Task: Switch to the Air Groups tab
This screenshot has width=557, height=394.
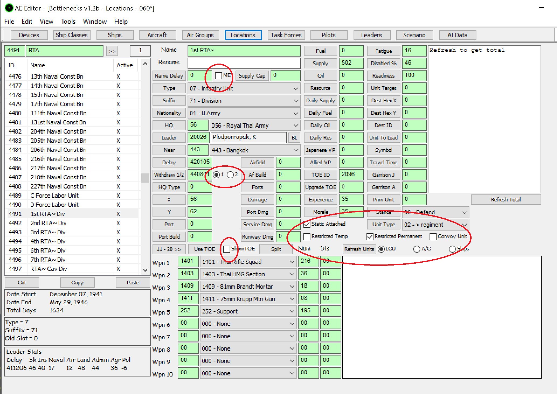Action: coord(200,35)
